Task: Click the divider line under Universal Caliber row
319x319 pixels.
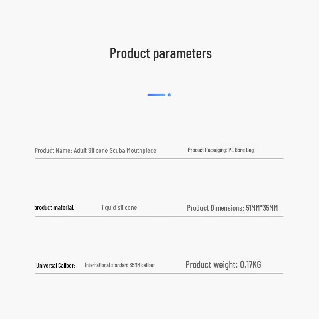Action: (x=159, y=273)
